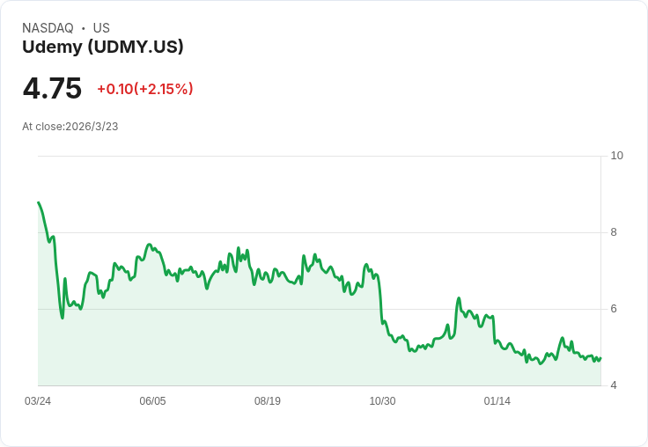Select the 01/14 x-axis date label
The width and height of the screenshot is (648, 447).
[497, 401]
